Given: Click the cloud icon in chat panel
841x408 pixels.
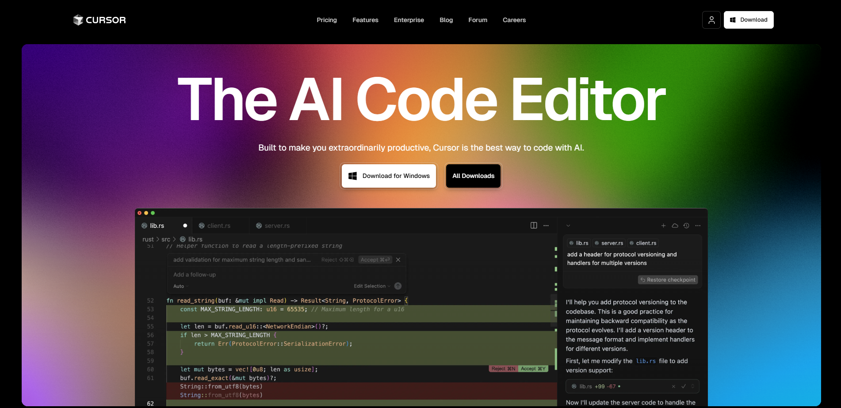Looking at the screenshot, I should tap(675, 226).
